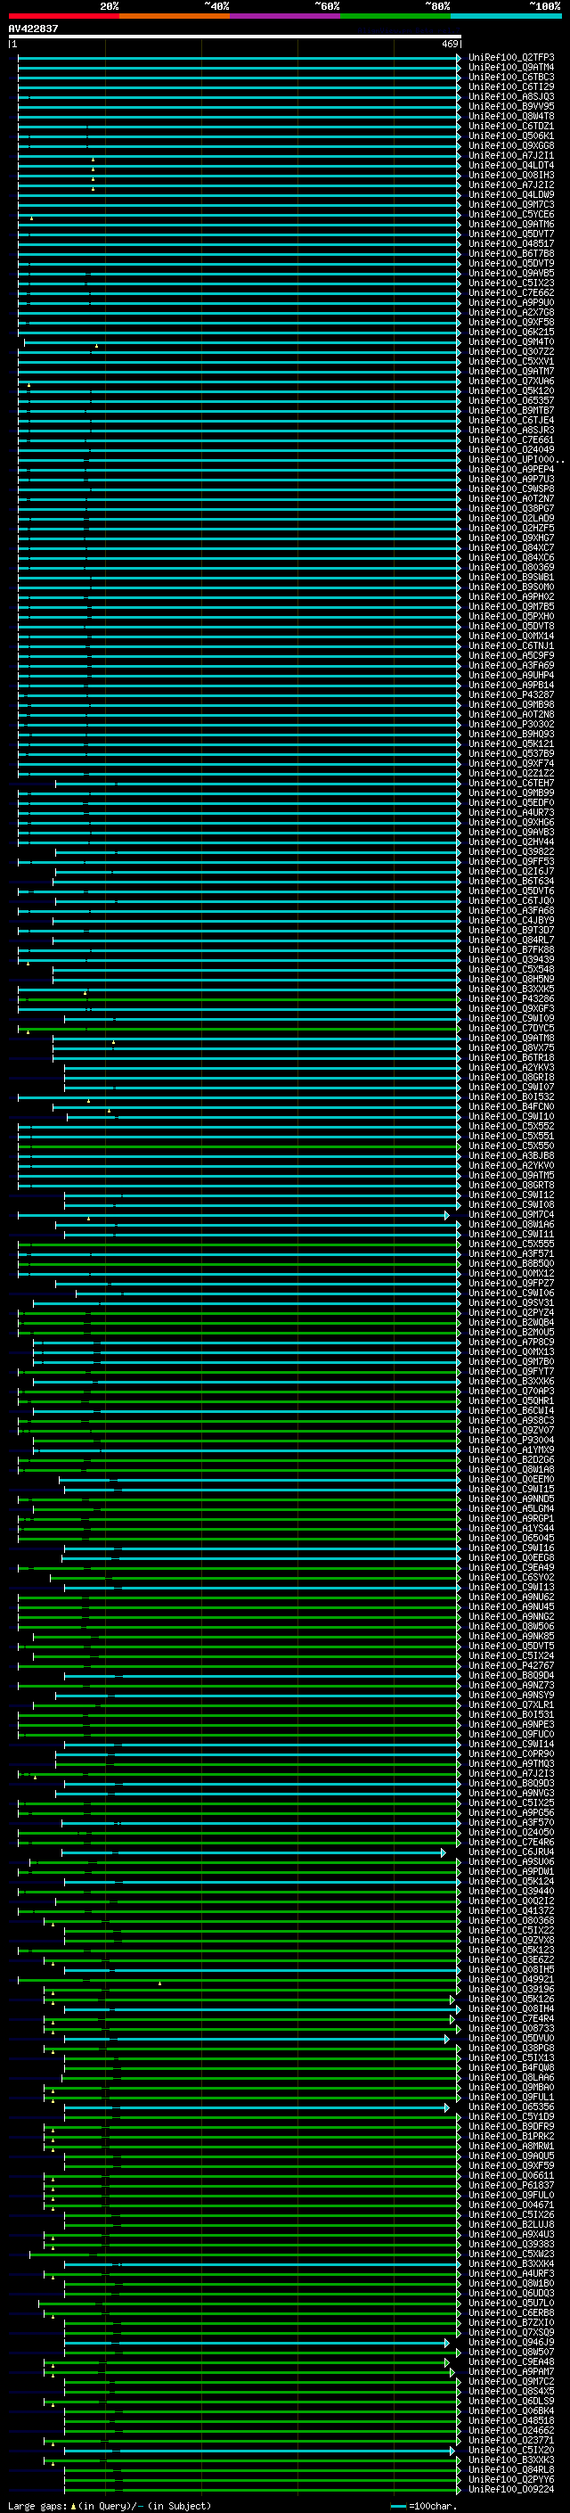Open the UniRef100_O65357 label

[x=511, y=401]
